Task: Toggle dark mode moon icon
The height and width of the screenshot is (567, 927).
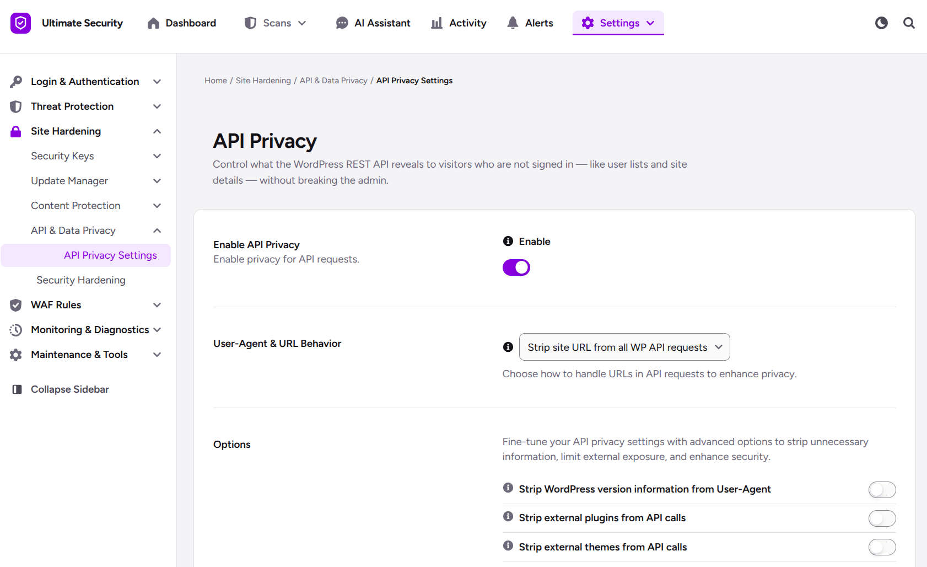Action: tap(881, 23)
